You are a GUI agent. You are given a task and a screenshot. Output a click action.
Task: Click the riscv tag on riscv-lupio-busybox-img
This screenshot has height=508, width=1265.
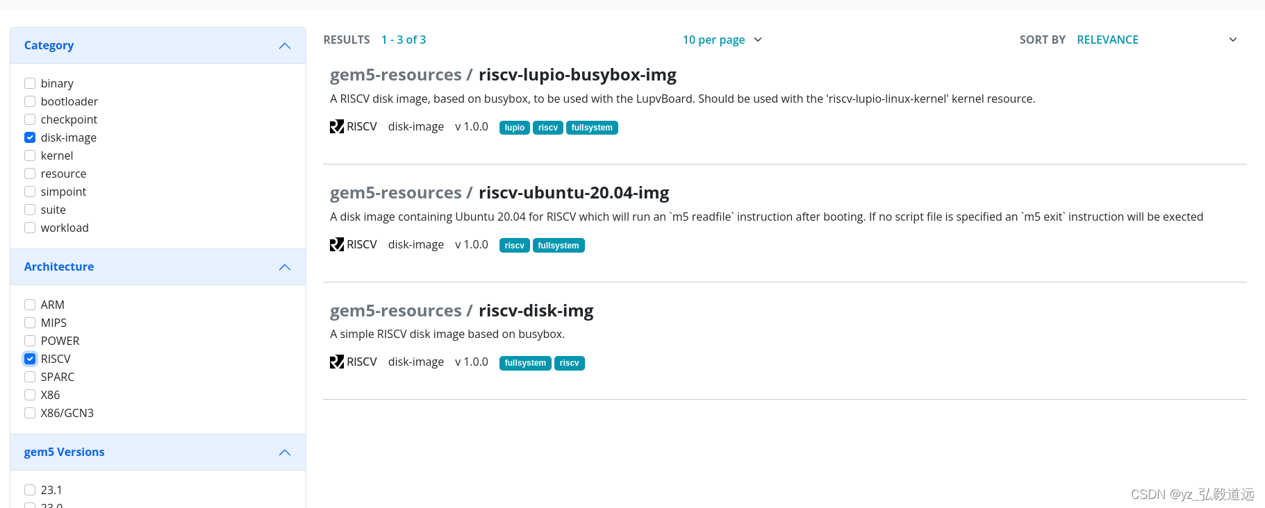point(548,128)
